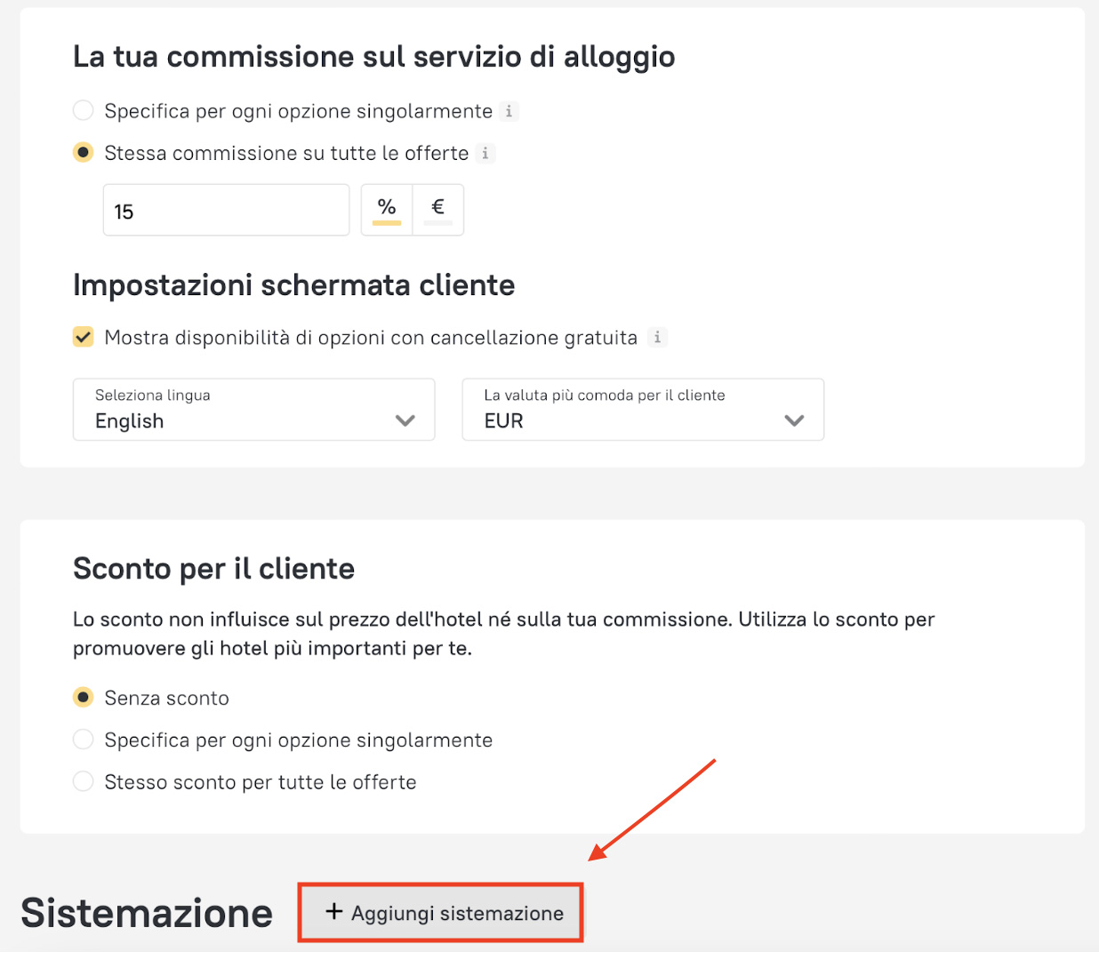Choose "Specifica per ogni opzione singolarmente" discount radio
This screenshot has width=1099, height=960.
(x=83, y=740)
